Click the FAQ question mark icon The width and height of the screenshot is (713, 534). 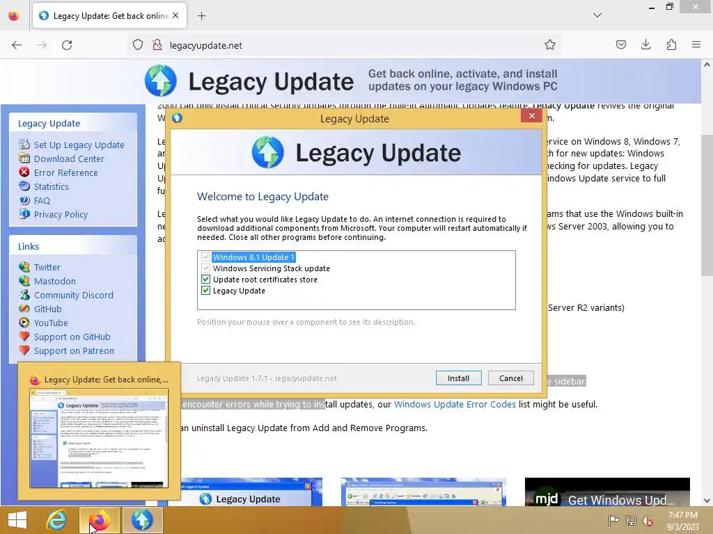click(x=24, y=200)
